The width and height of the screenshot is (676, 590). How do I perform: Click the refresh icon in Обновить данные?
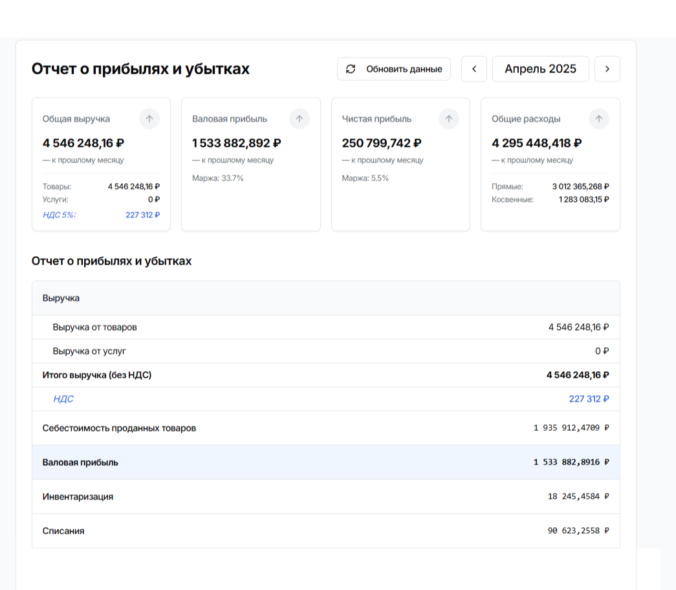(351, 69)
